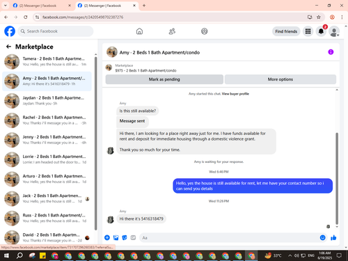Open Tamera's apartment conversation
This screenshot has width=348, height=261.
pos(47,61)
